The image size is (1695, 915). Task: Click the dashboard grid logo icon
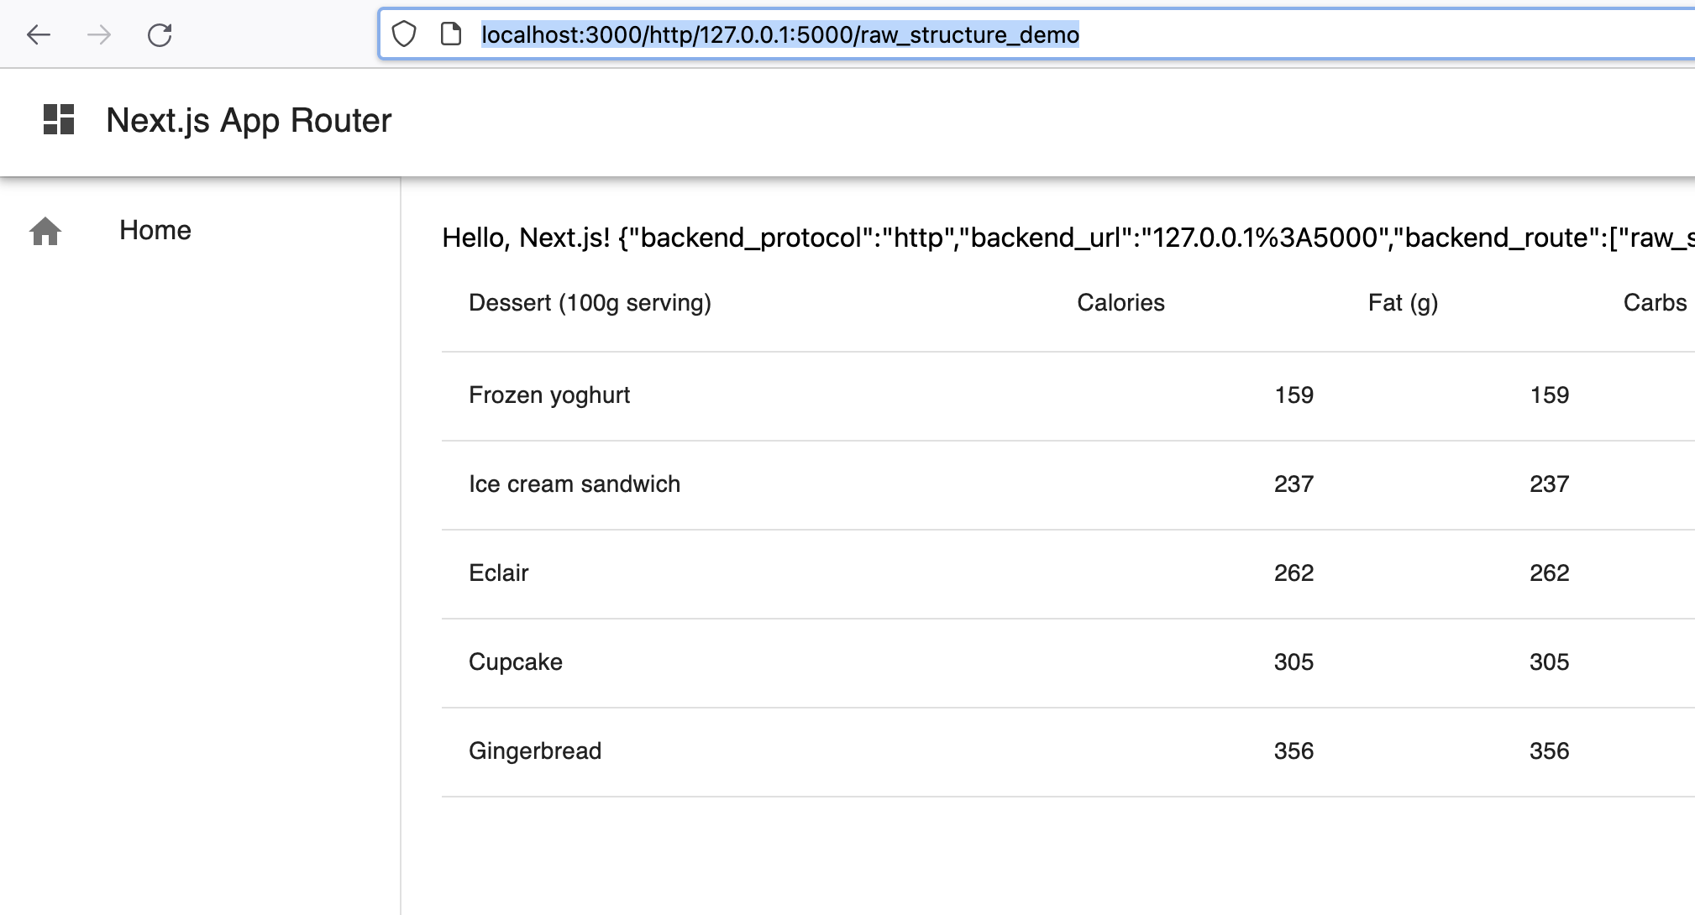coord(59,119)
